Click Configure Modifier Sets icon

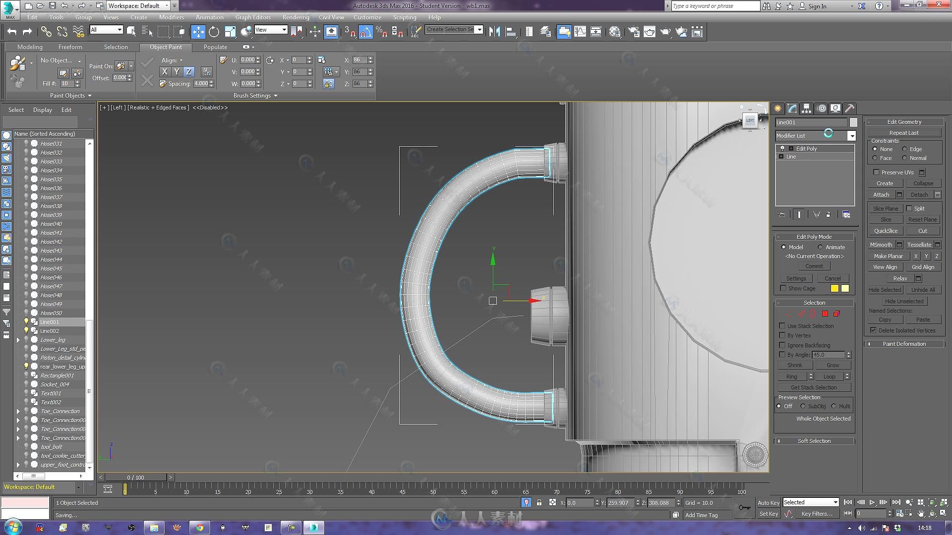click(846, 214)
